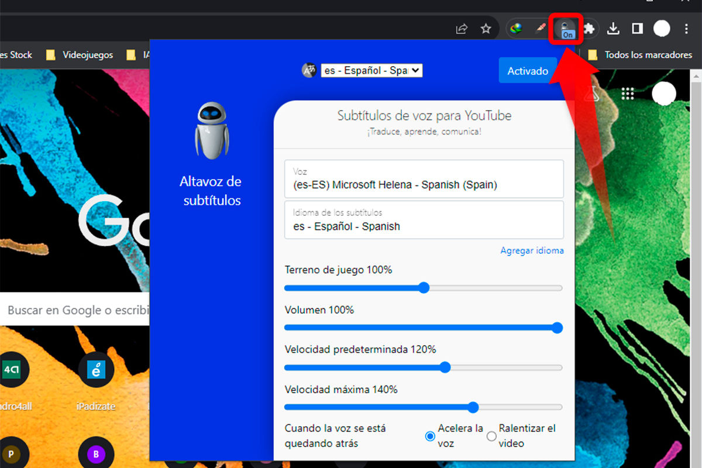Viewport: 702px width, 468px height.
Task: Click the subtitle speaker extension icon marked On
Action: pos(567,29)
